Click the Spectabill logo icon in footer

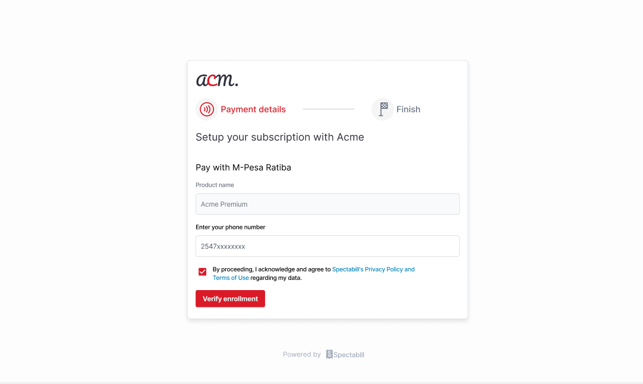pos(329,354)
